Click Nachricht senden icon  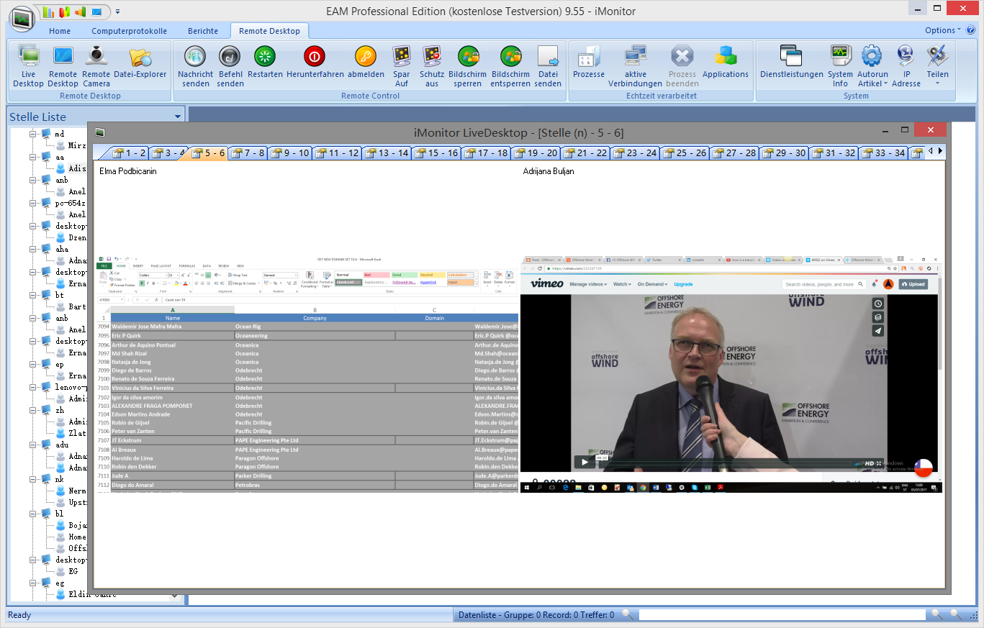(x=195, y=65)
